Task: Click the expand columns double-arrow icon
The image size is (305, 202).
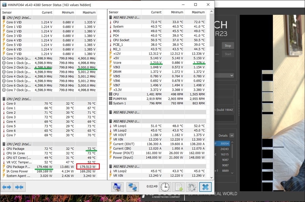Action: pyautogui.click(x=7, y=187)
